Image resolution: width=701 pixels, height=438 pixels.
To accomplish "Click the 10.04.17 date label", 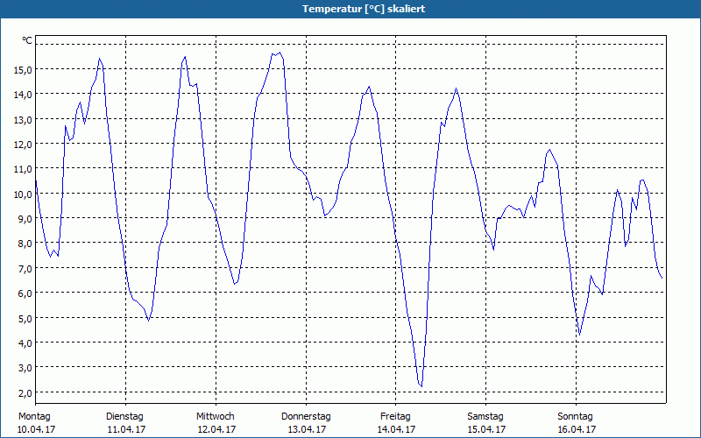I will pyautogui.click(x=37, y=429).
